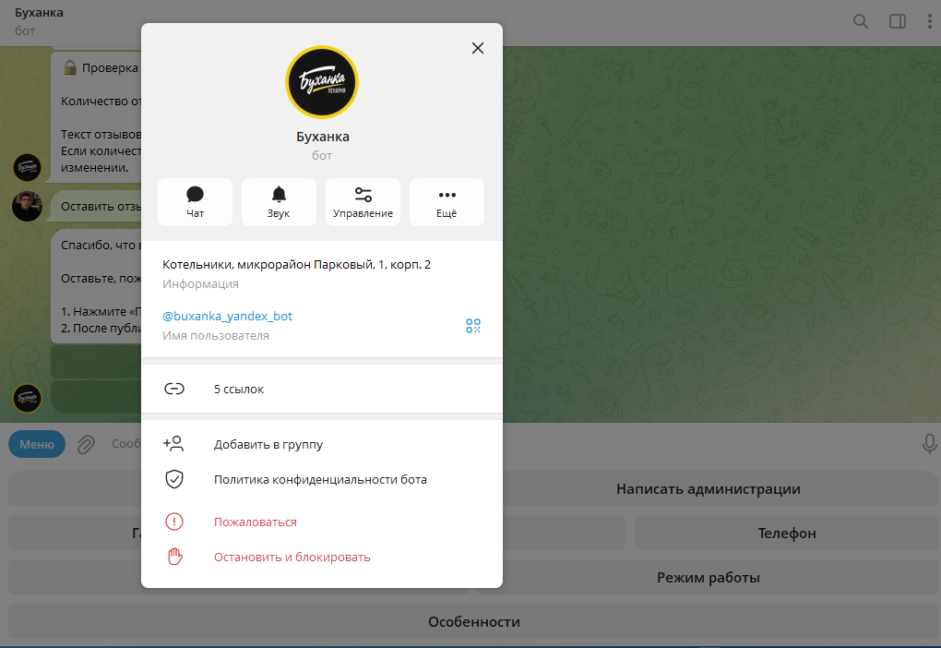Open Политика конфиденциальности бота
This screenshot has height=648, width=941.
pos(322,479)
